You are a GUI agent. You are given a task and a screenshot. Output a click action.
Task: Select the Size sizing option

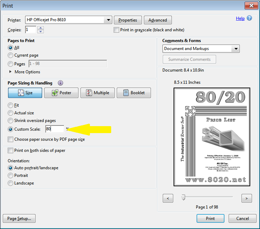25,93
